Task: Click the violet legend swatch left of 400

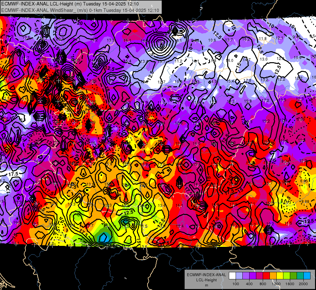Action: [246, 276]
